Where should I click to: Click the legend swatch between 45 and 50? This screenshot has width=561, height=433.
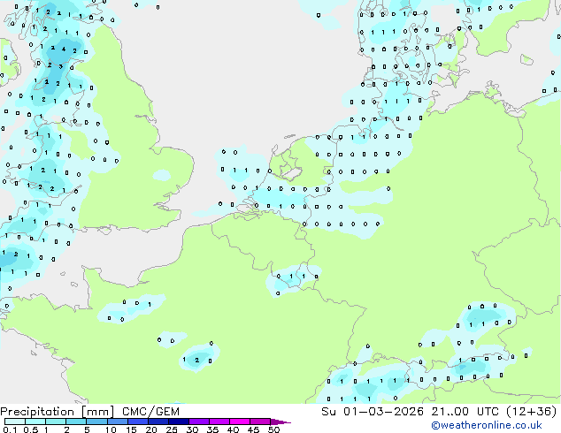260,422
